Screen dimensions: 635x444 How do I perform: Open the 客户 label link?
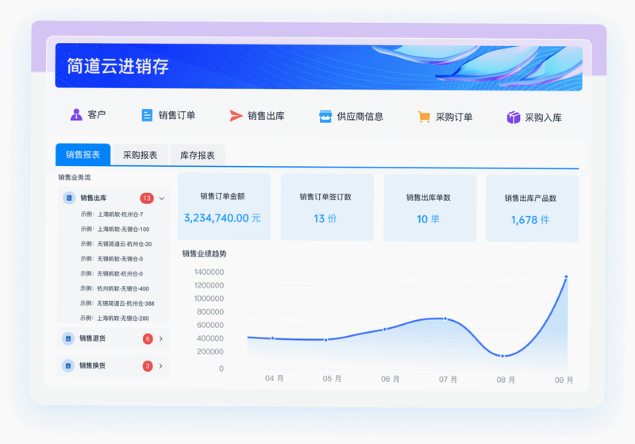96,114
